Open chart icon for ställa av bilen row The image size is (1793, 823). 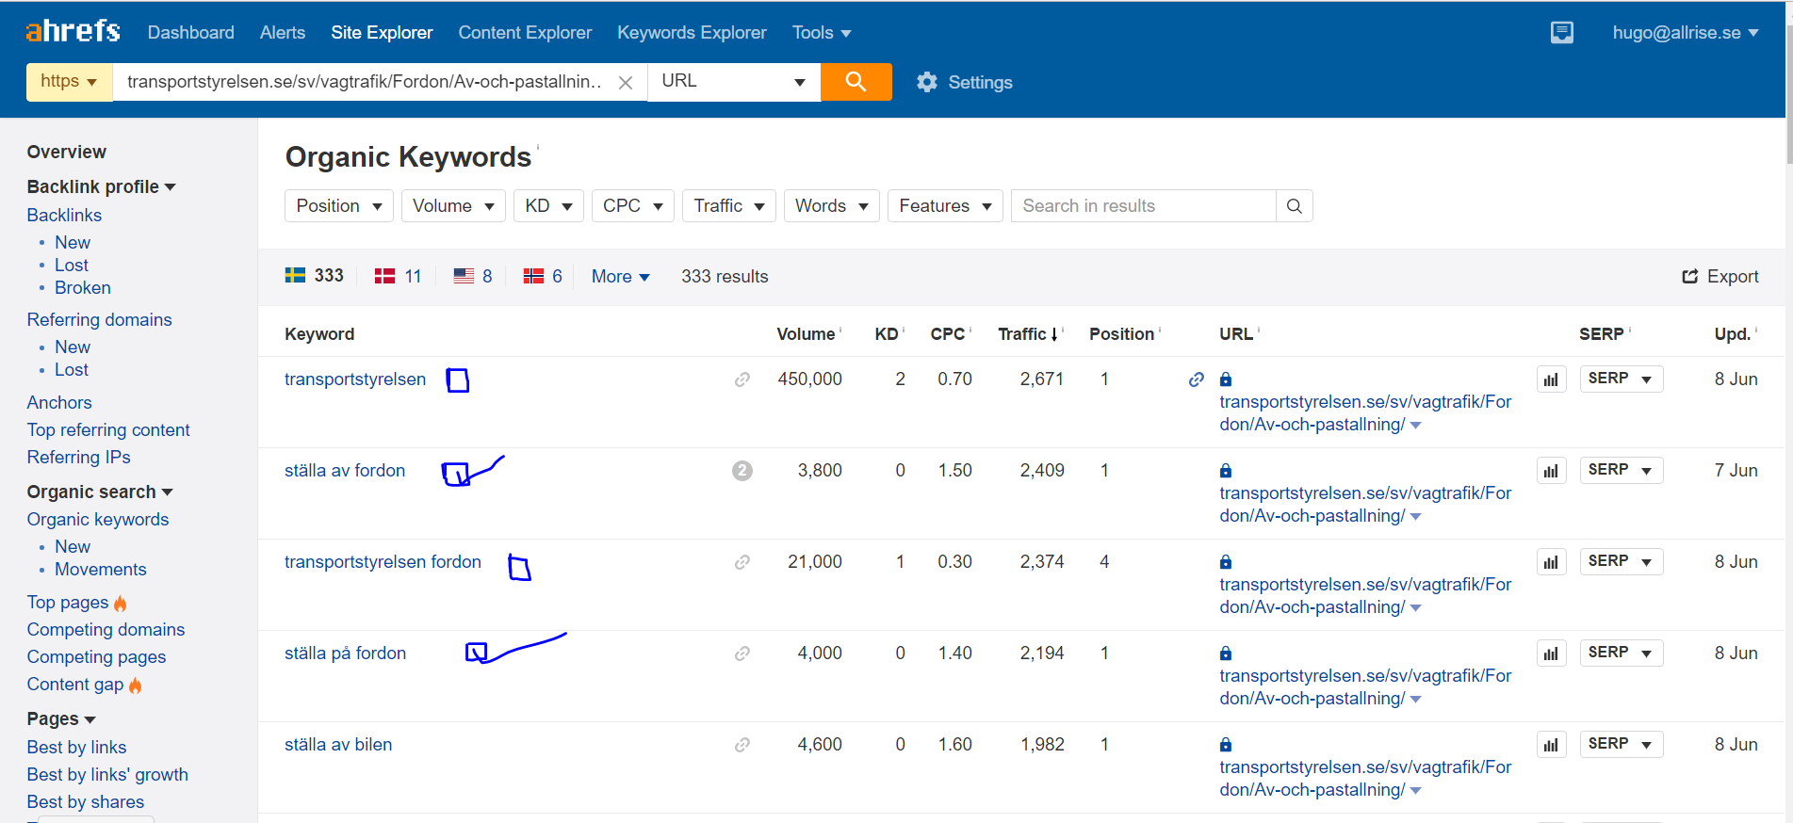pos(1551,745)
